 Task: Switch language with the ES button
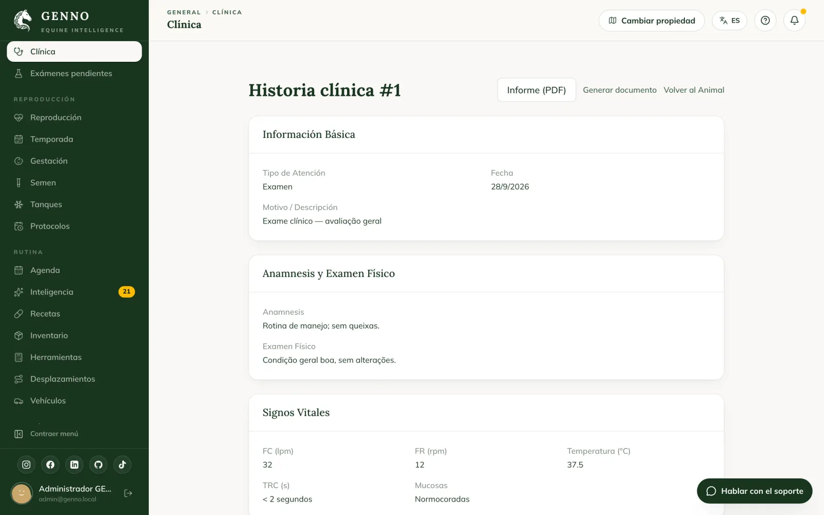pos(729,21)
